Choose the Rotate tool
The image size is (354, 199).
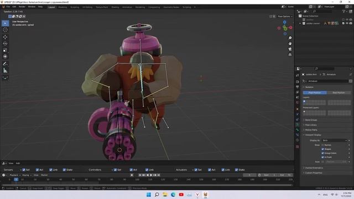(5, 44)
